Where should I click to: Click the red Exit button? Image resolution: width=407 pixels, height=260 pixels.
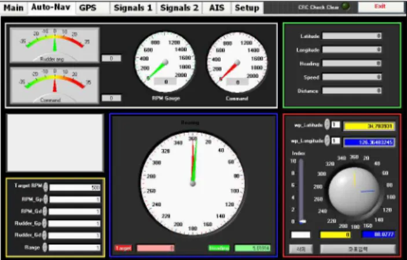pos(380,7)
